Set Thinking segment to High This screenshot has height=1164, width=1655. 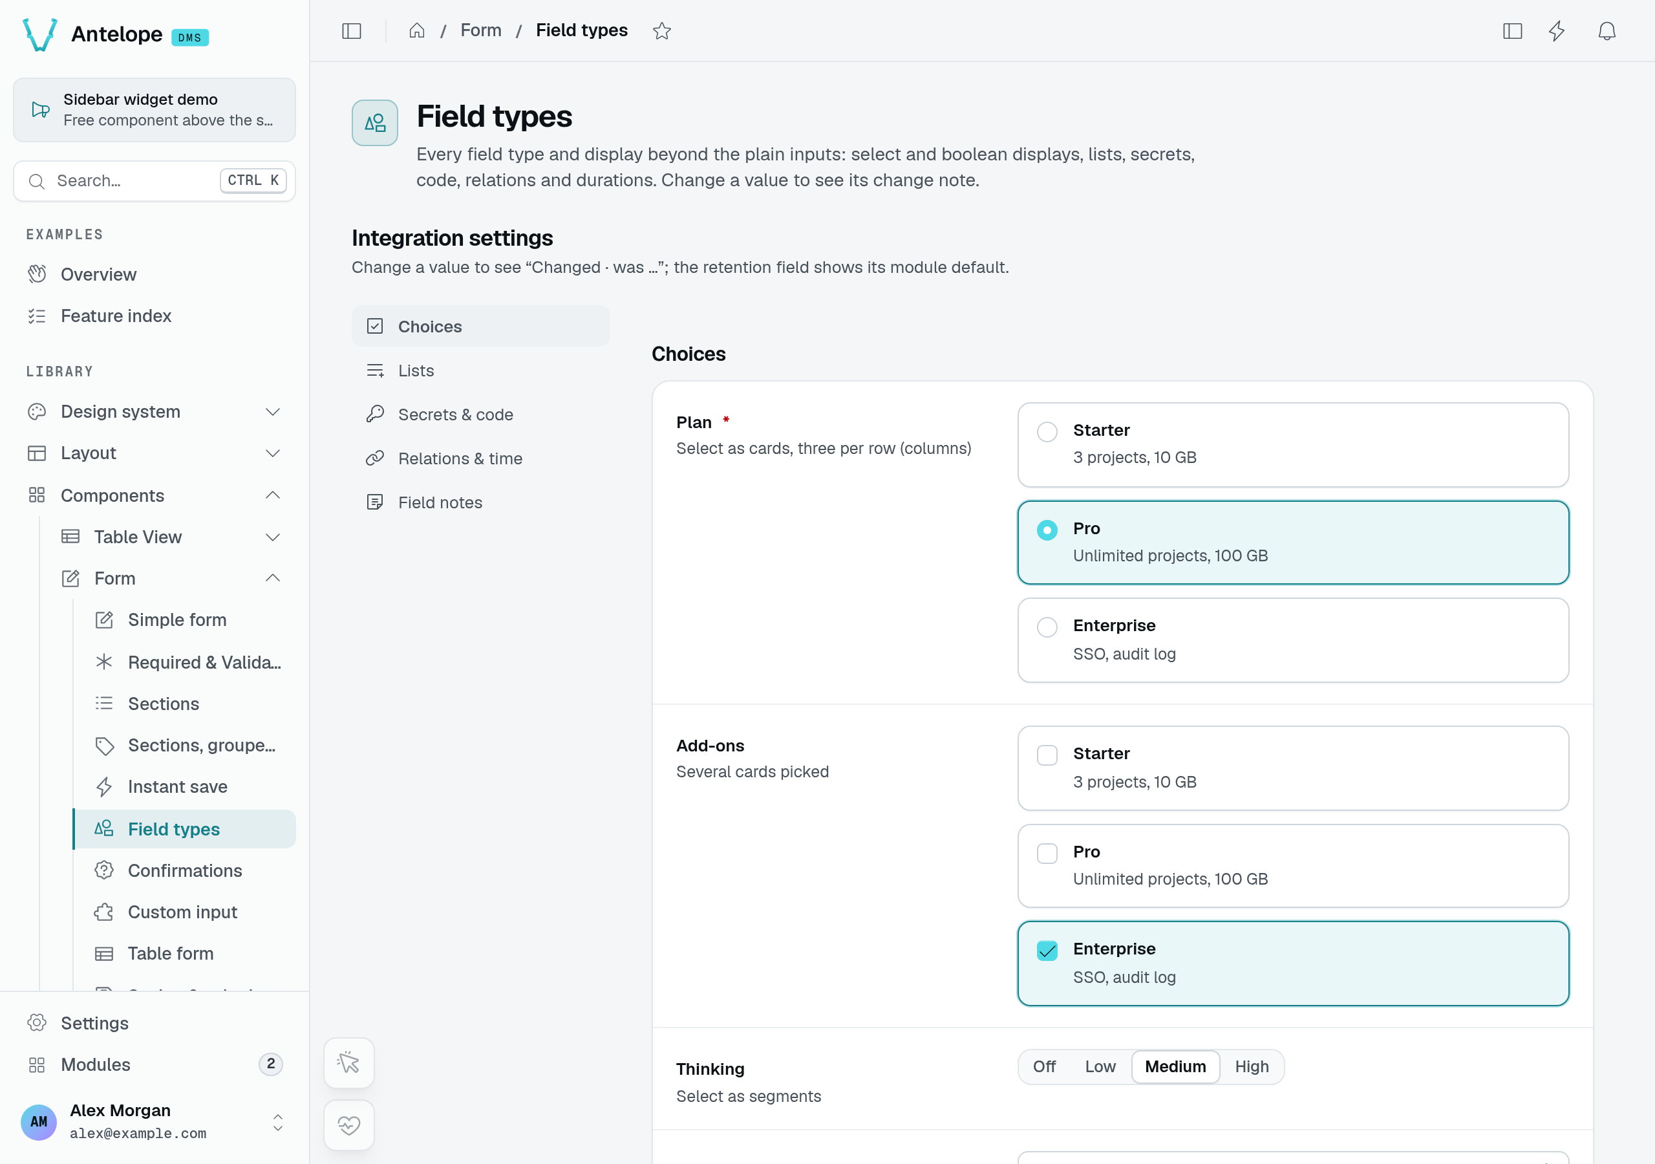click(1252, 1066)
